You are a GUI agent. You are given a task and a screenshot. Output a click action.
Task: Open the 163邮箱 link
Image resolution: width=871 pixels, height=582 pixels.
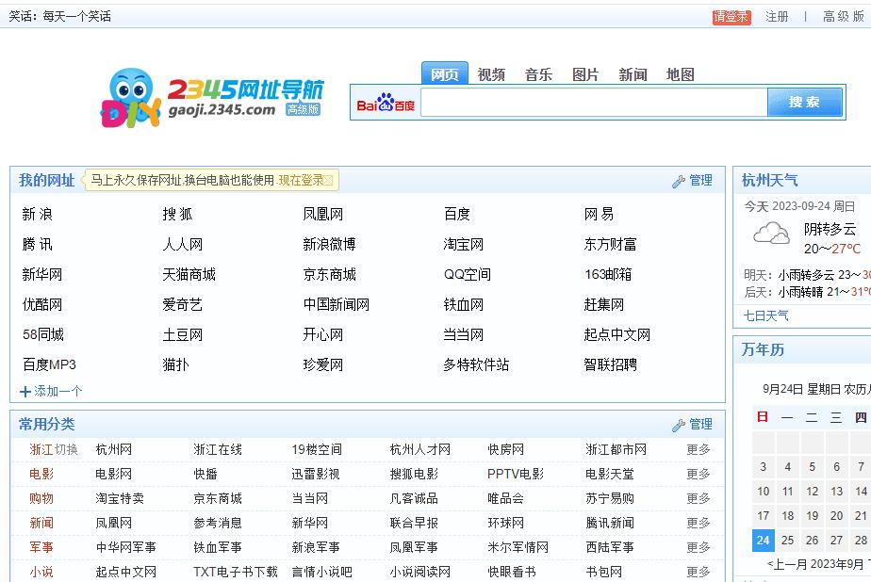[x=608, y=274]
